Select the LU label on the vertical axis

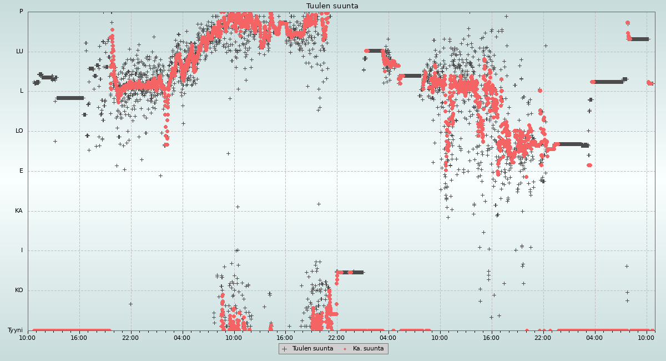[19, 52]
